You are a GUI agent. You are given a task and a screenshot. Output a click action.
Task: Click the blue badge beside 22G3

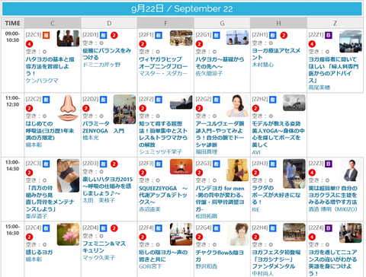pos(217,164)
